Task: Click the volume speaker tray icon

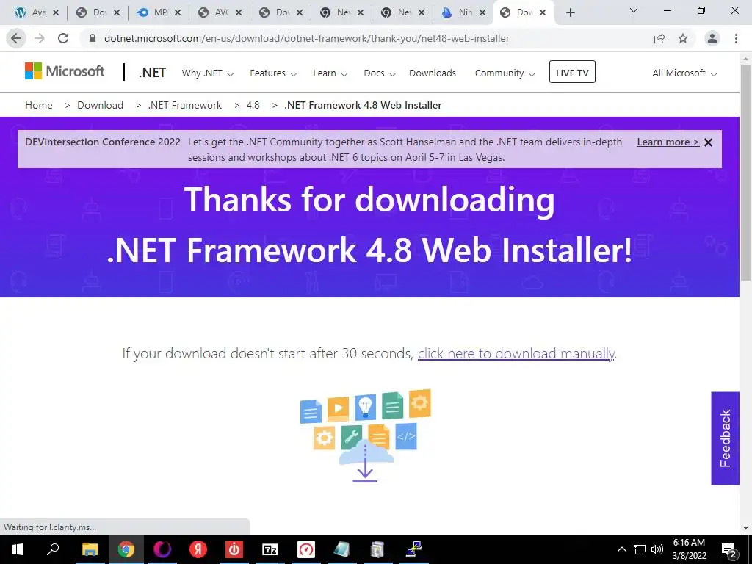Action: [x=657, y=549]
